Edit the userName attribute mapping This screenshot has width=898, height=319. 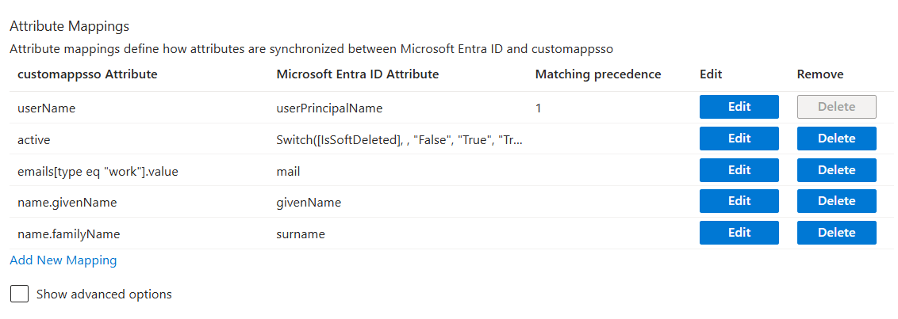(739, 107)
